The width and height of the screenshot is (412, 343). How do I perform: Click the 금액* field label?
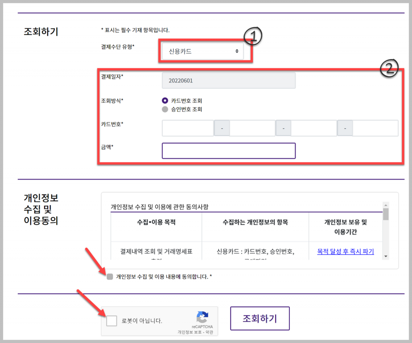[x=107, y=147]
